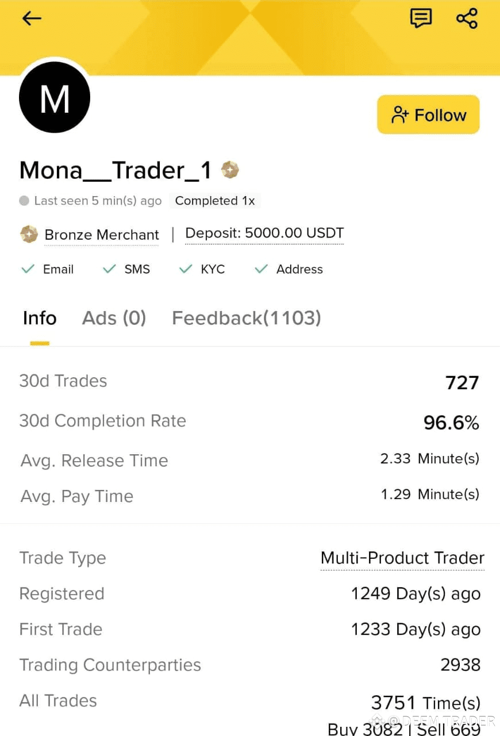Tap the Email verified checkmark
The height and width of the screenshot is (736, 500).
28,269
